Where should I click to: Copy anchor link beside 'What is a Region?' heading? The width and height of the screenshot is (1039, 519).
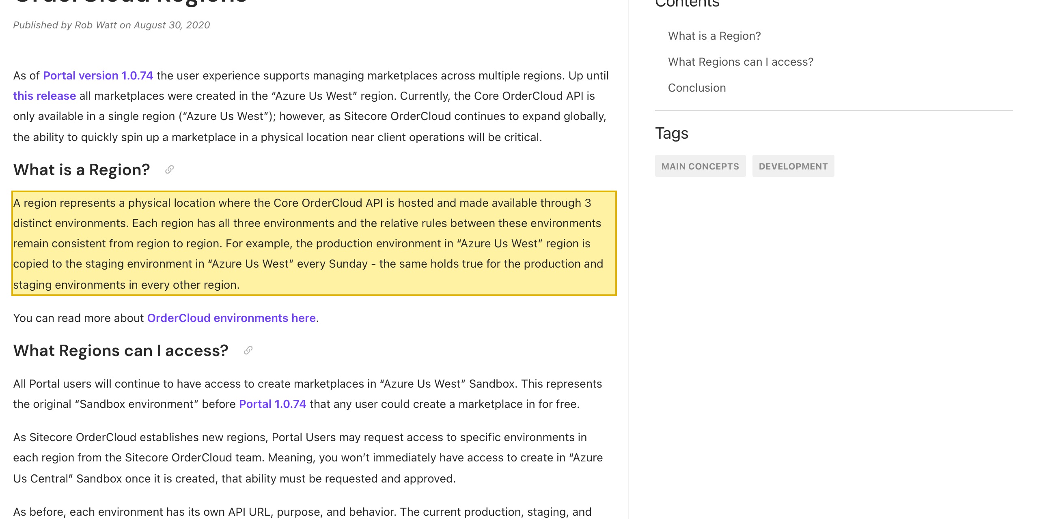tap(170, 169)
